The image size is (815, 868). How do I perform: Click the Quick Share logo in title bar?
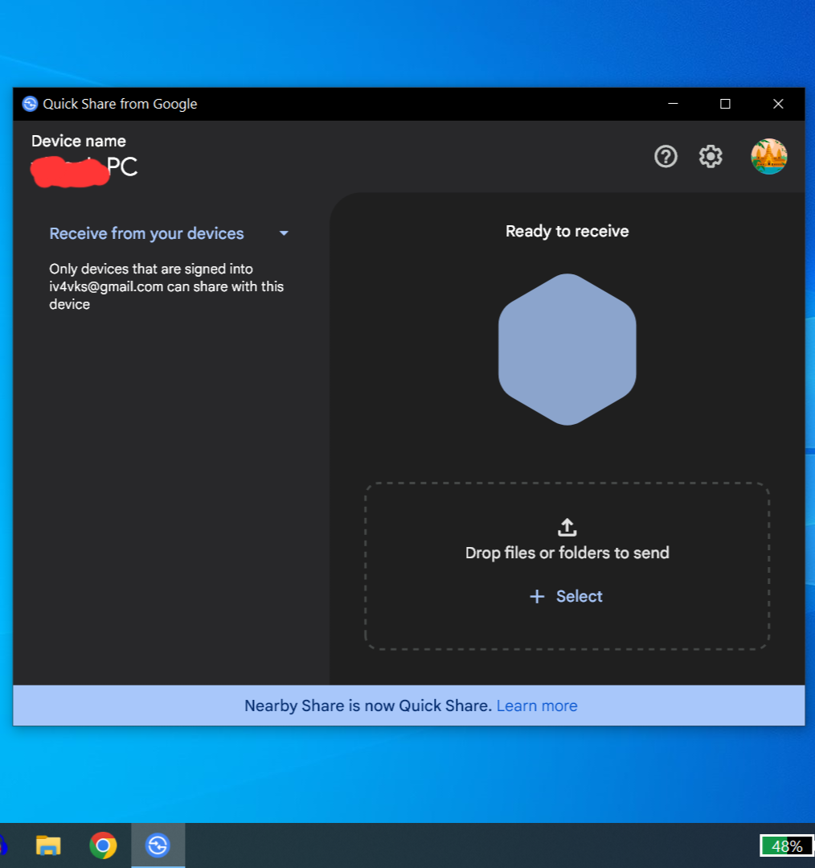click(x=30, y=104)
